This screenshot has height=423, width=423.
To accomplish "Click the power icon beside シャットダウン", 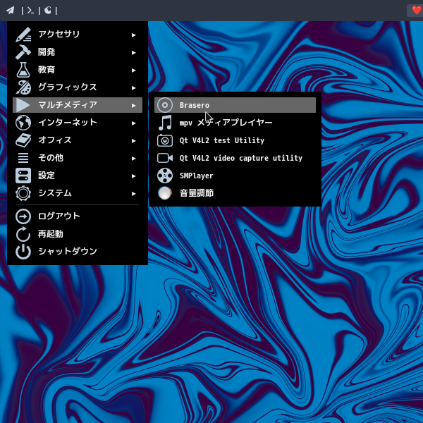I will 23,252.
